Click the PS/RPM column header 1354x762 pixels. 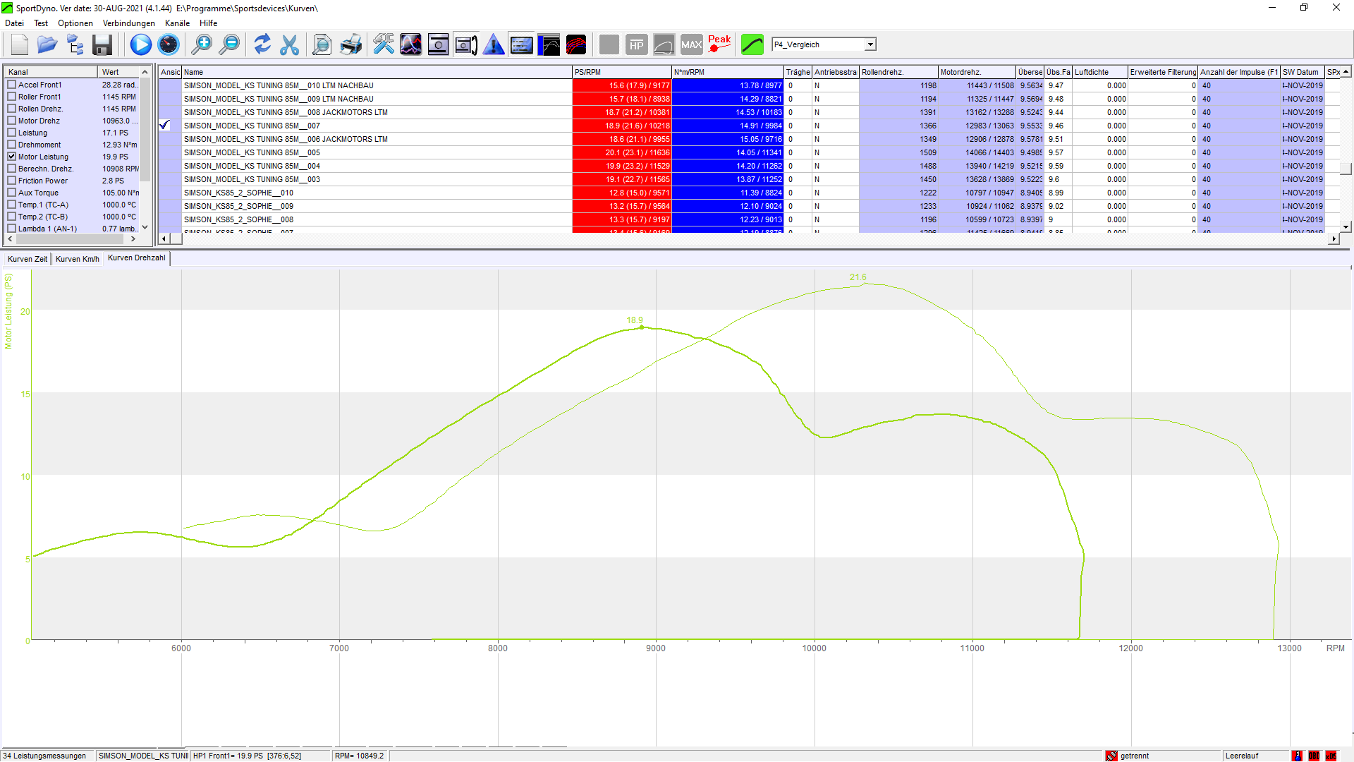621,72
